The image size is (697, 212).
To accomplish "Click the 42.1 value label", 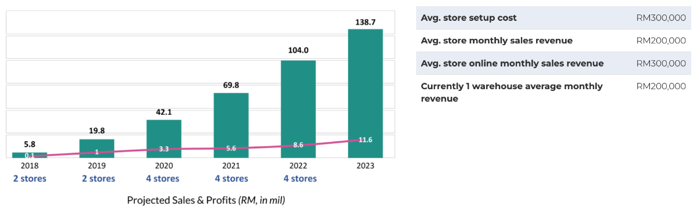I will click(x=164, y=112).
